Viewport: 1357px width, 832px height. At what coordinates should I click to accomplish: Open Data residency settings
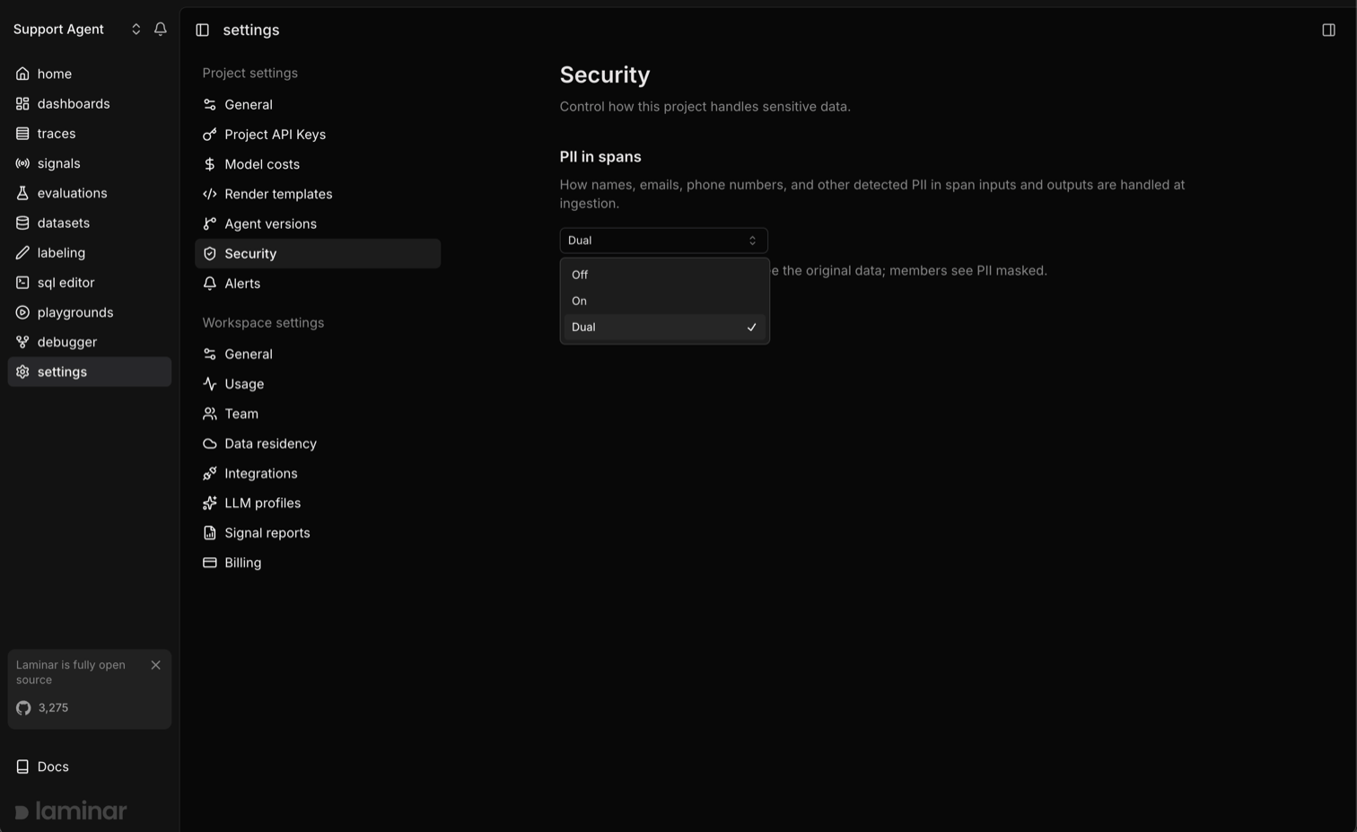318,443
